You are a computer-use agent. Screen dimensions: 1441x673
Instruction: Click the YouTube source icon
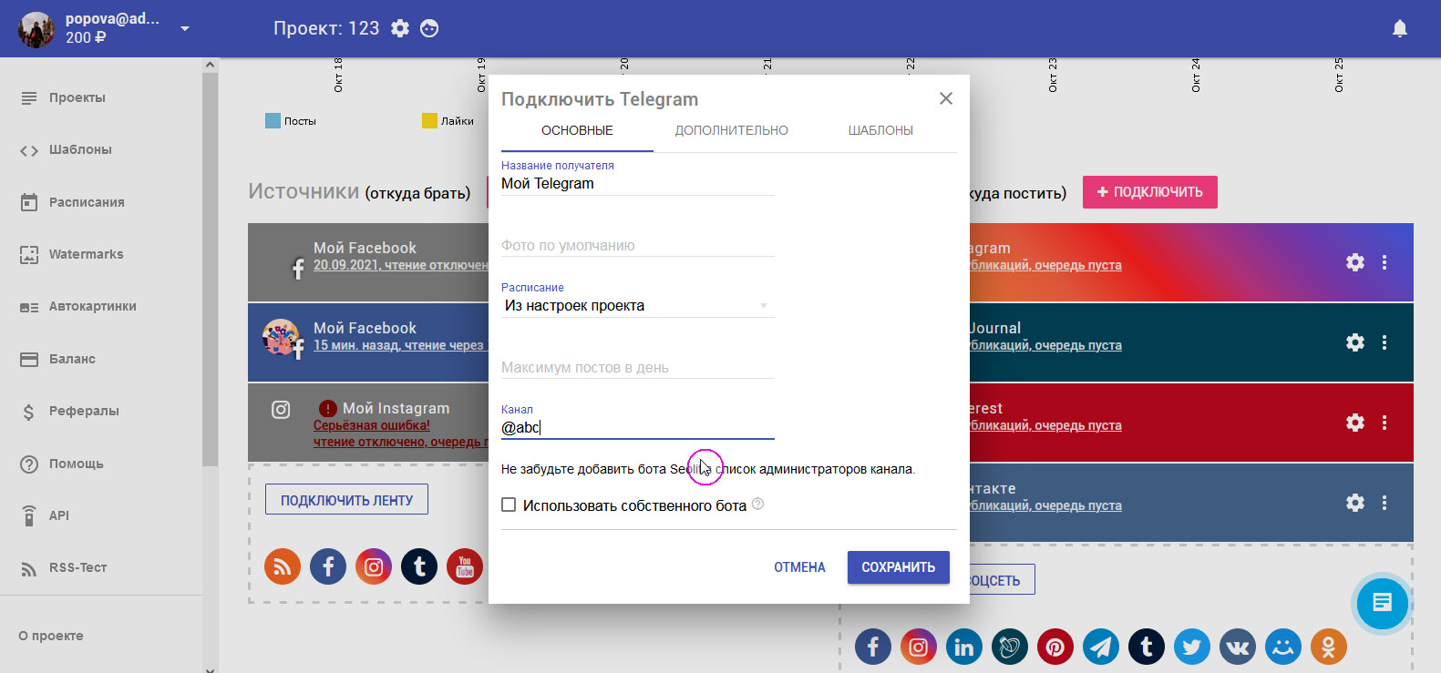465,566
